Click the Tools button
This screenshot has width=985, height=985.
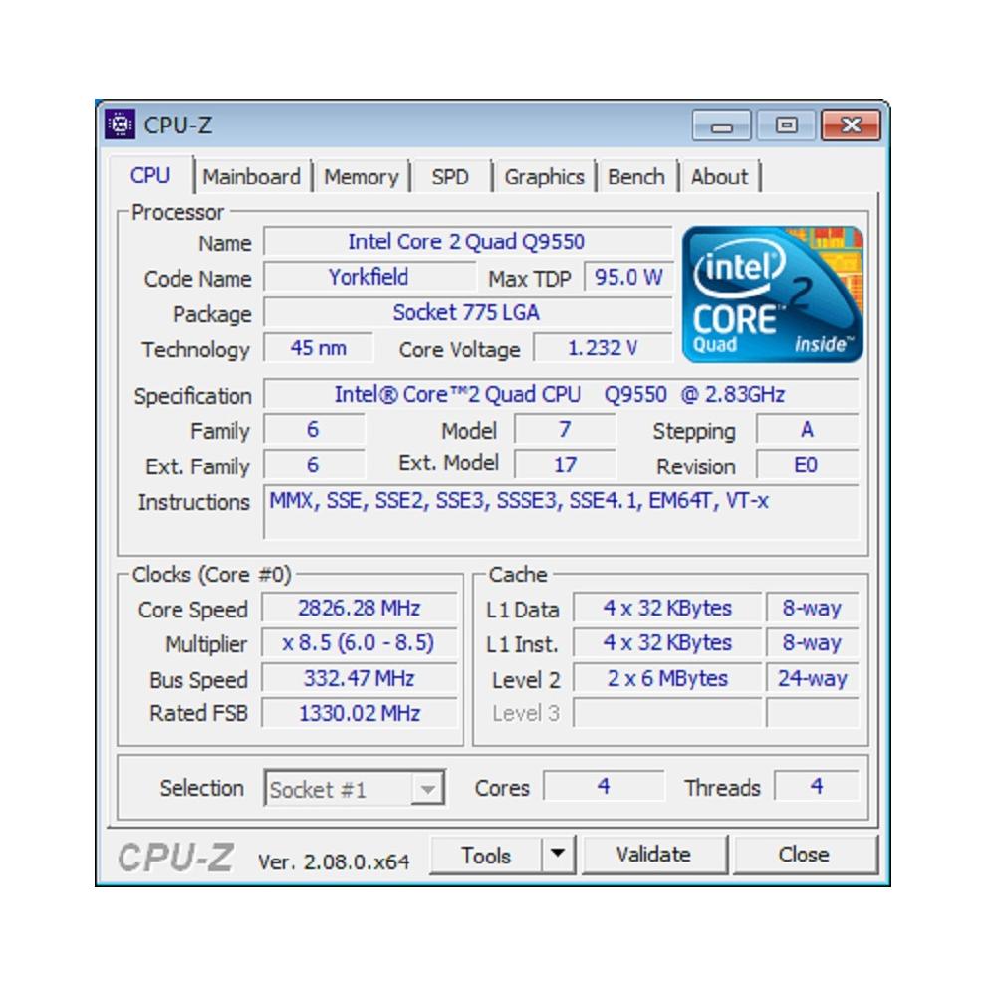(x=486, y=855)
